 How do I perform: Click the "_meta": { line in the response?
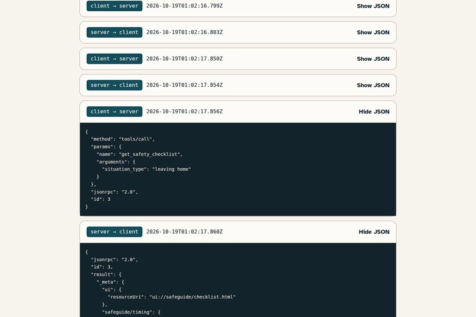click(110, 282)
